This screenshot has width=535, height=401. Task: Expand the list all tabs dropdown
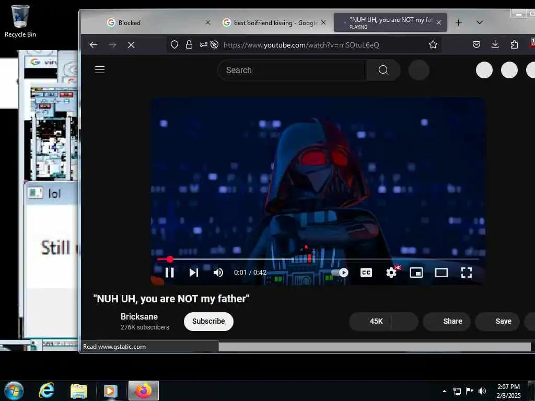coord(480,22)
